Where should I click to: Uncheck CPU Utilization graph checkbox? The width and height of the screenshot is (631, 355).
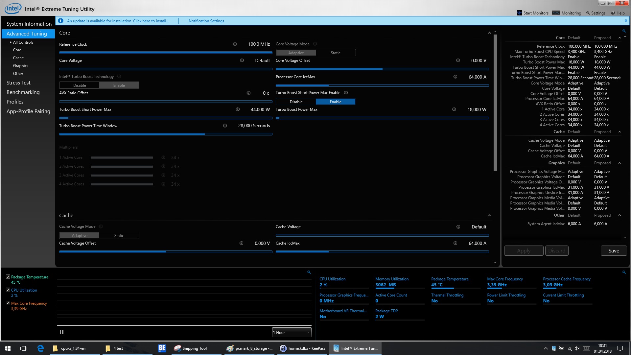8,290
